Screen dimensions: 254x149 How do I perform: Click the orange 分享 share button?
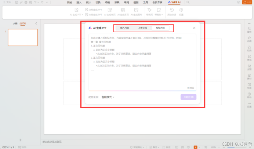tap(247, 2)
